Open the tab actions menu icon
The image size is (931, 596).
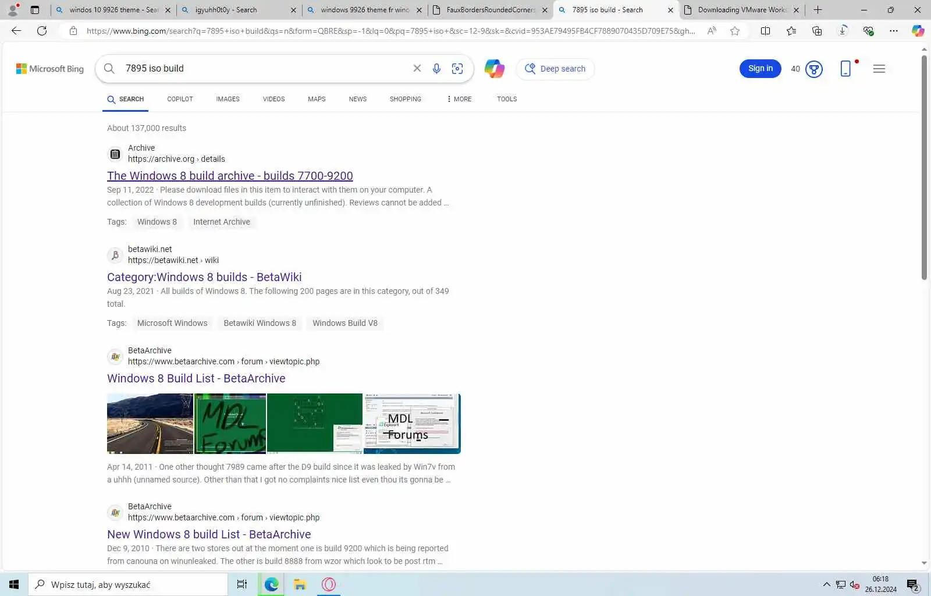point(35,10)
